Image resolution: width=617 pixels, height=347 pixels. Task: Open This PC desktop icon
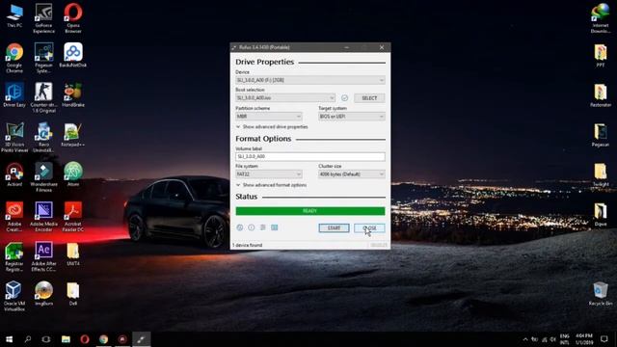click(x=14, y=15)
